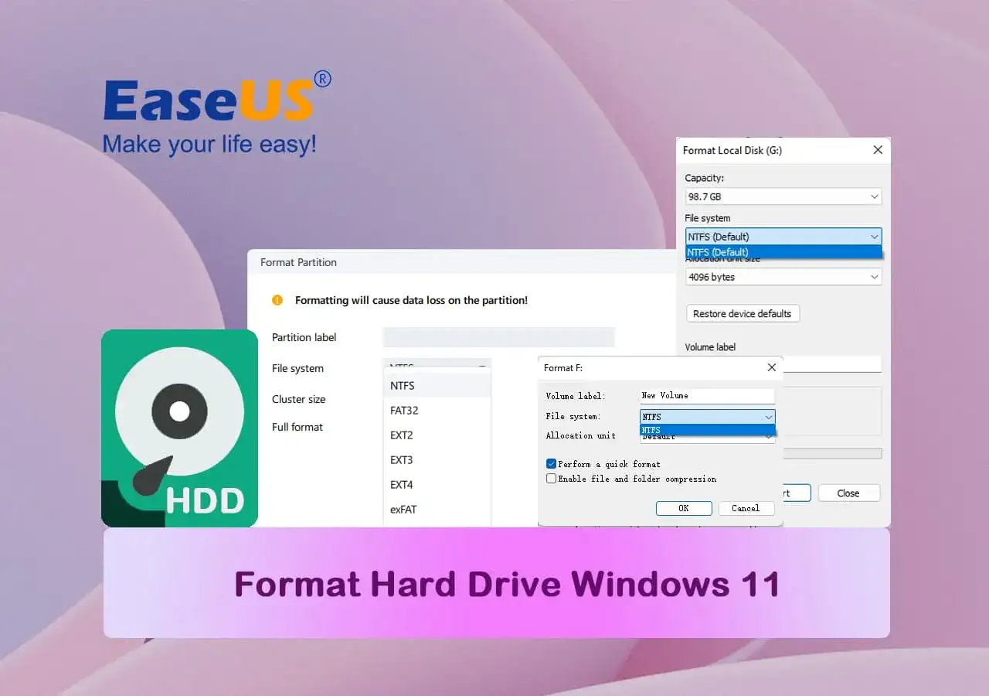Choose NTFS (Default) from the open list
This screenshot has height=696, width=989.
783,252
